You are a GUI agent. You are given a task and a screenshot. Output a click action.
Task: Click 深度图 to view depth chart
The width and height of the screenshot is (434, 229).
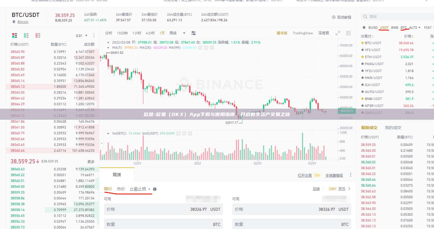click(323, 33)
